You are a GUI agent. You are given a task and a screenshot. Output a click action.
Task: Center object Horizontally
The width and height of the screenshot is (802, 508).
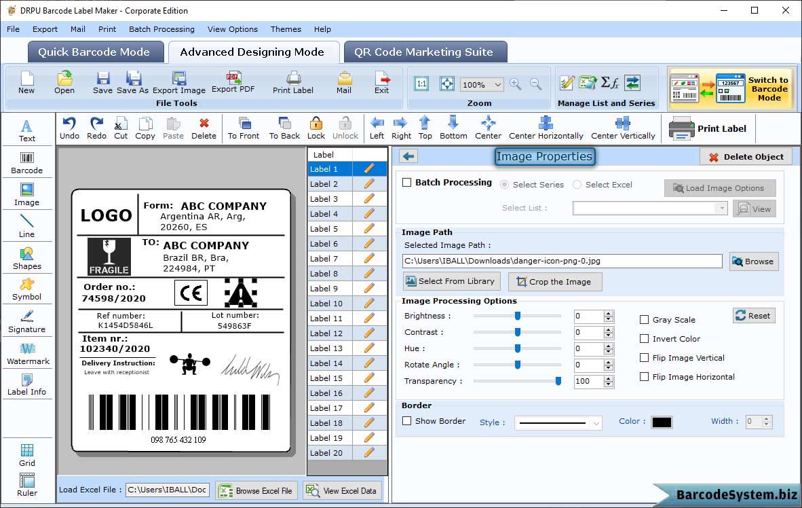coord(546,128)
